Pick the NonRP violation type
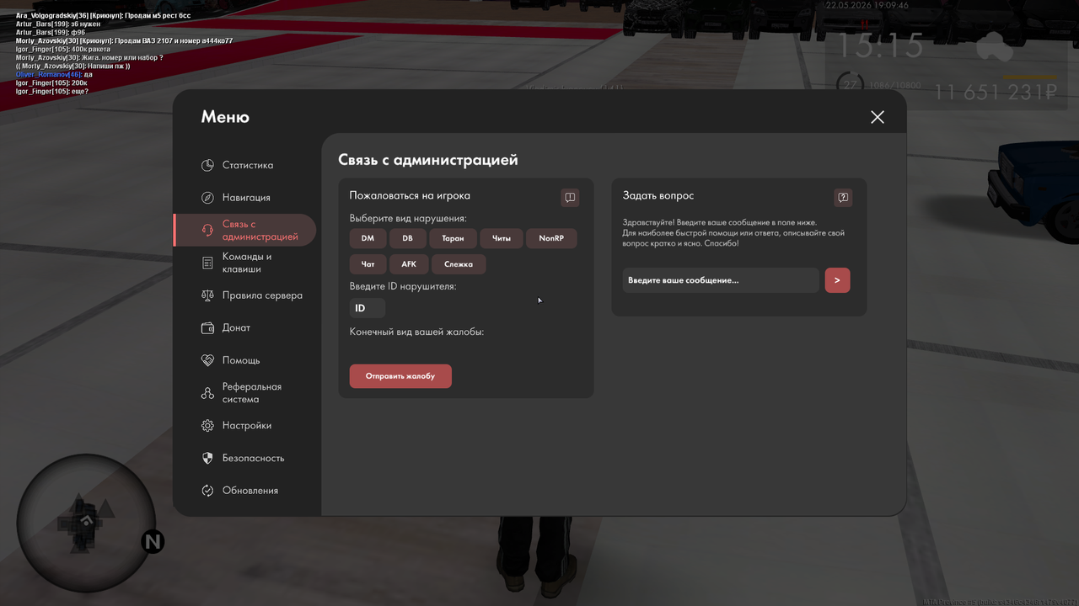The height and width of the screenshot is (606, 1079). [x=551, y=238]
